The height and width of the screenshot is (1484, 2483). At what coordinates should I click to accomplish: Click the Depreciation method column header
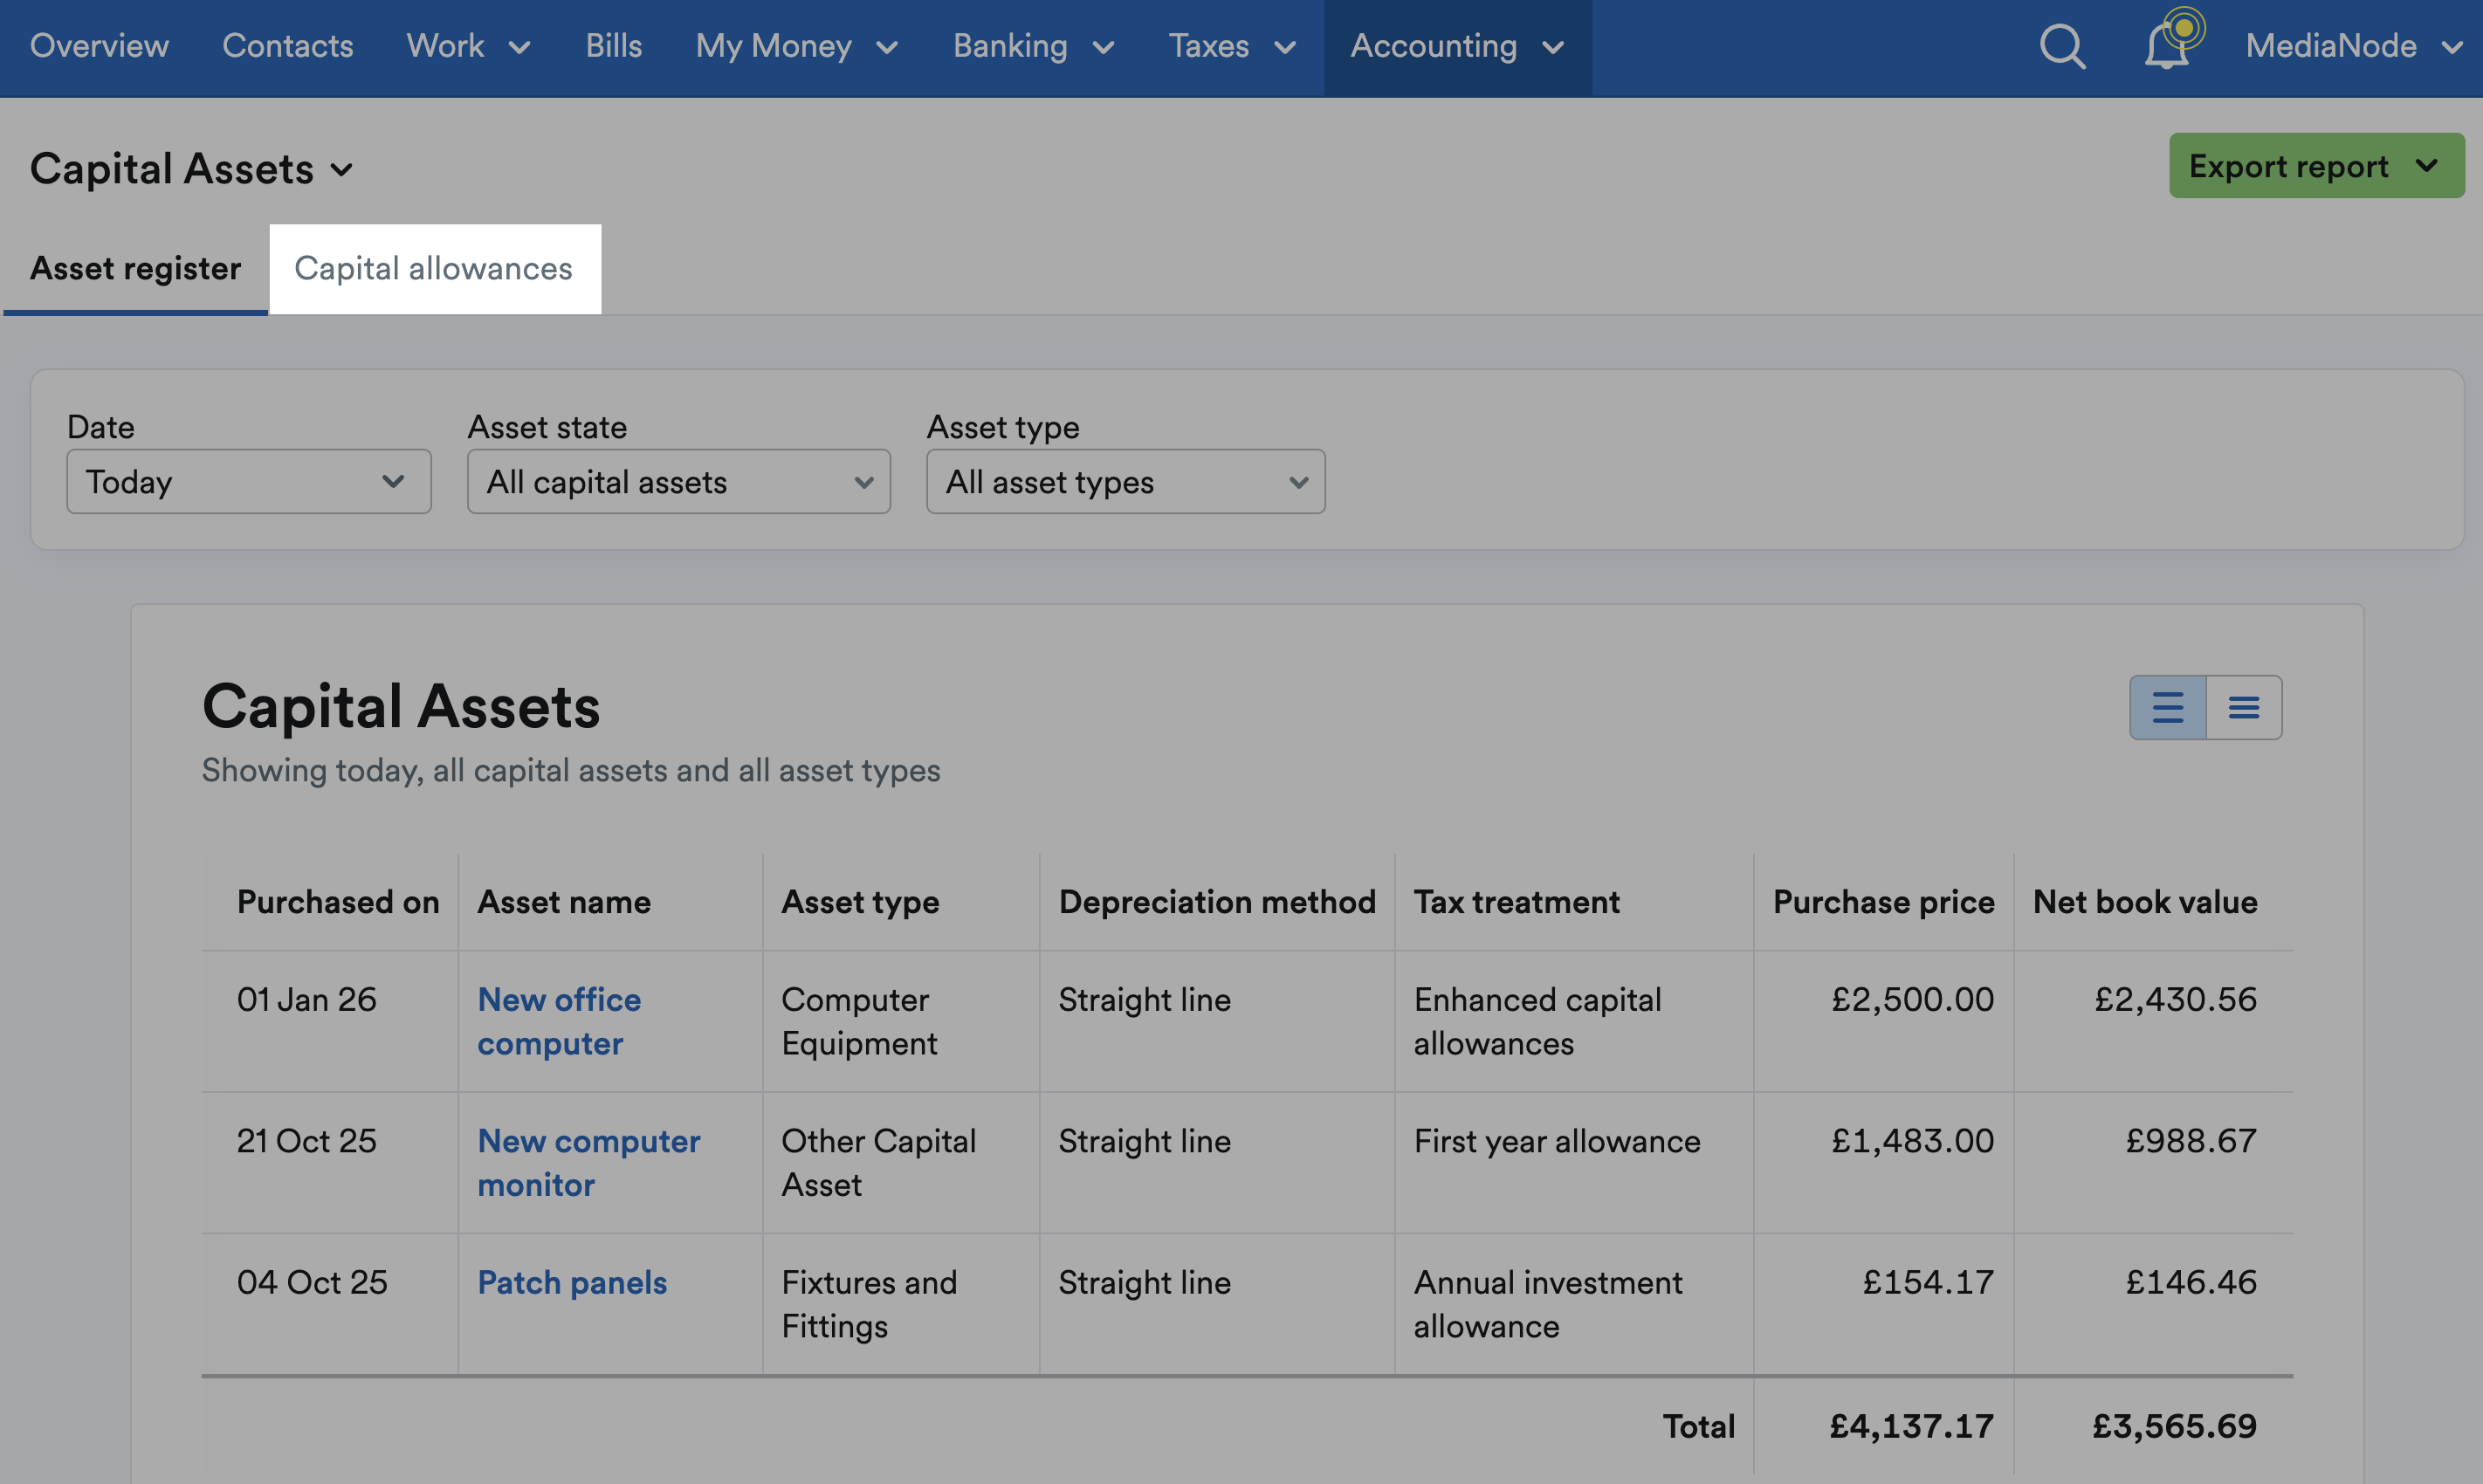pos(1217,902)
